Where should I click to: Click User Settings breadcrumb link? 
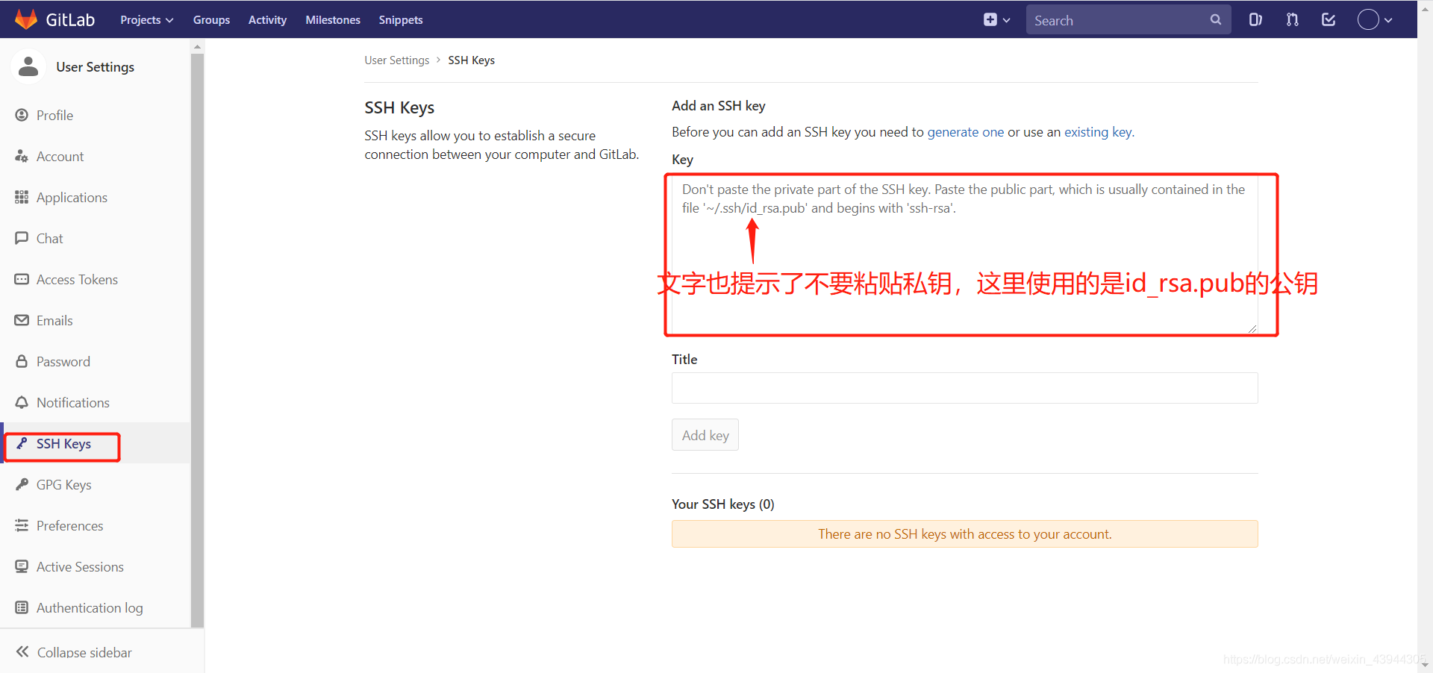[x=397, y=60]
